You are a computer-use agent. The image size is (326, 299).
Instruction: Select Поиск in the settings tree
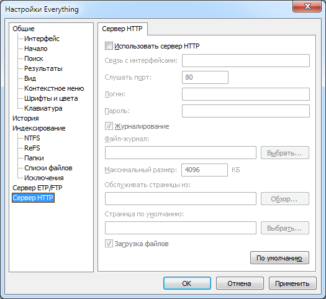tap(34, 58)
